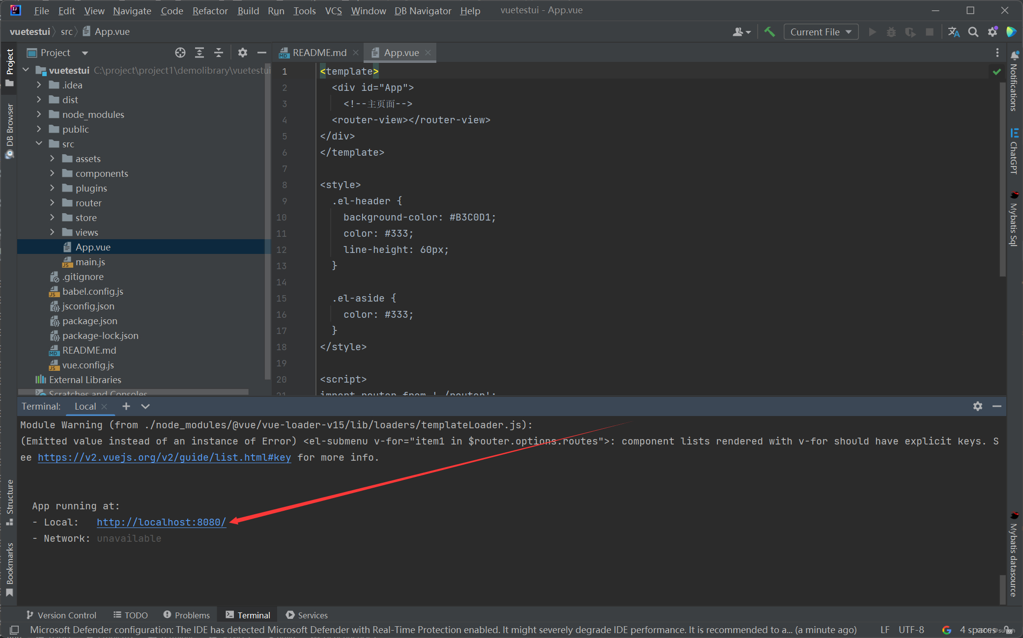Click the Translate icon in toolbar
Image resolution: width=1023 pixels, height=638 pixels.
coord(954,32)
